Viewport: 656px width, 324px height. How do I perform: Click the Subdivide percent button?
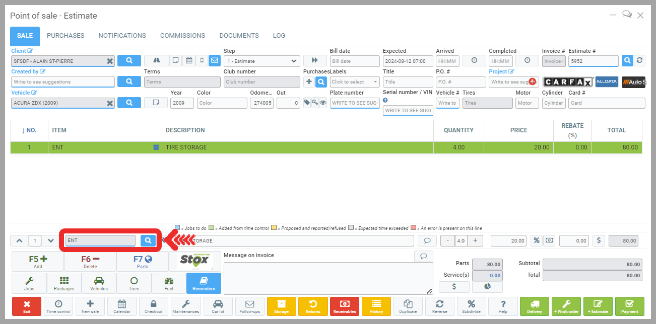tap(471, 306)
